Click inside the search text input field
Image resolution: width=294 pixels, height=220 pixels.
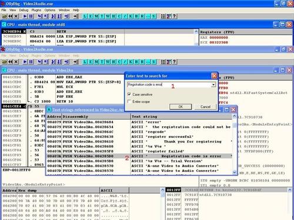coord(169,84)
